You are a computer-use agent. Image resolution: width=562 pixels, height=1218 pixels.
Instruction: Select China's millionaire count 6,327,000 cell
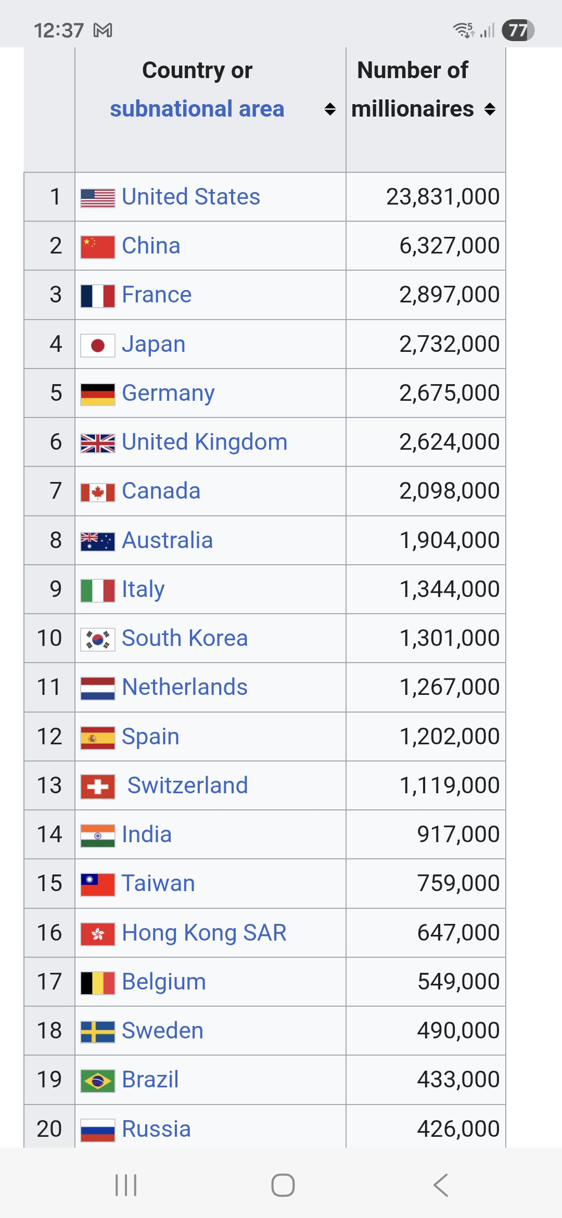pyautogui.click(x=449, y=246)
